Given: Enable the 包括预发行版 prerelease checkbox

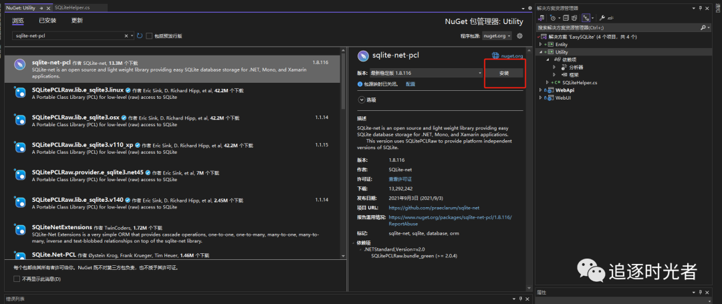Looking at the screenshot, I should pos(150,36).
